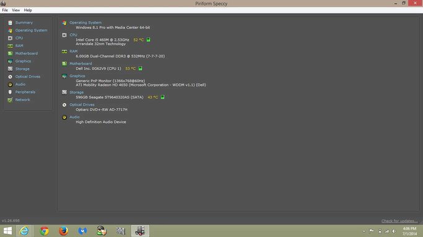Click the Motherboard icon in sidebar

[10, 54]
